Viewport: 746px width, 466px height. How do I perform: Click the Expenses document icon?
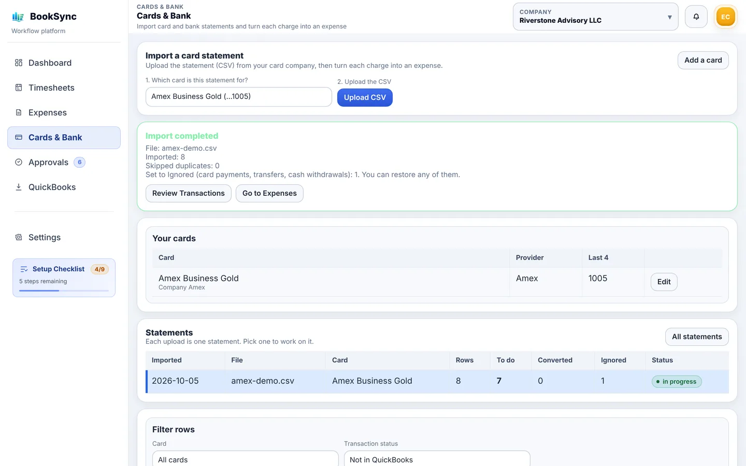click(19, 112)
